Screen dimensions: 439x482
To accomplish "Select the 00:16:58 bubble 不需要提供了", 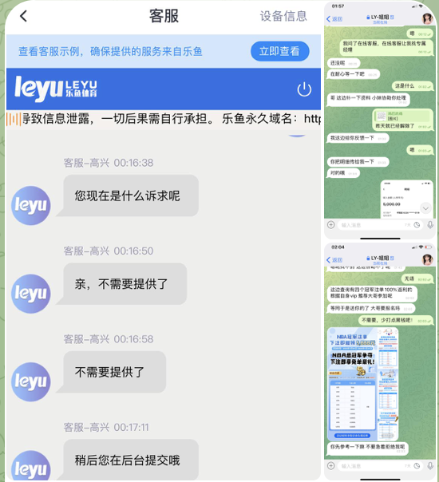I will [111, 372].
